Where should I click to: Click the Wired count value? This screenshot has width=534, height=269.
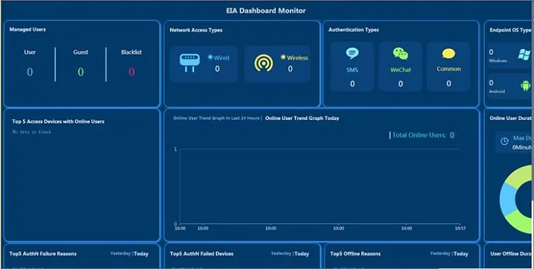tap(217, 69)
